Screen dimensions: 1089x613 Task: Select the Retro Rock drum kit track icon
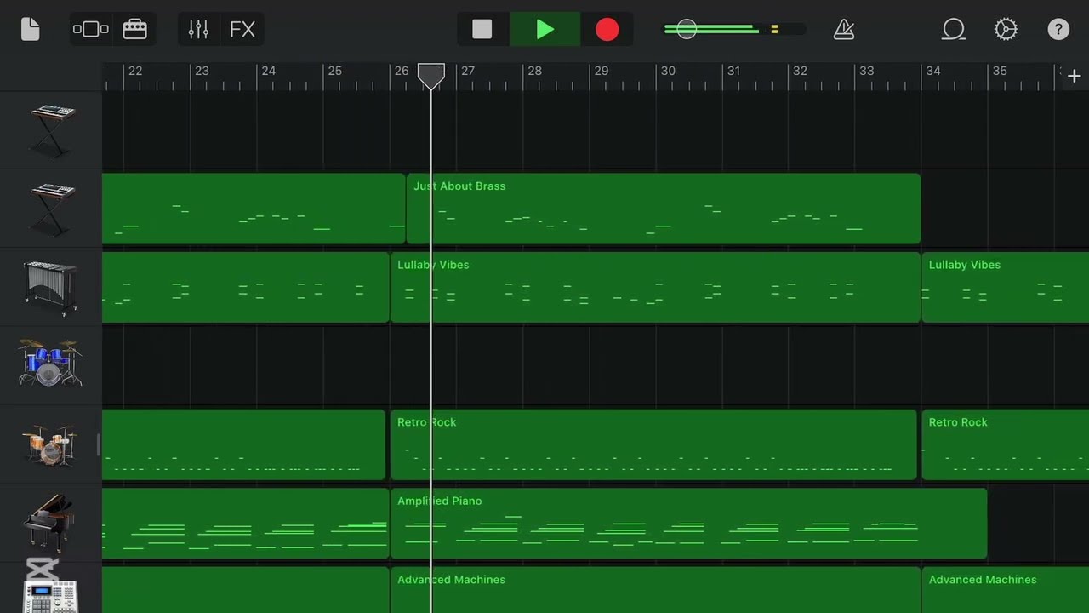[x=51, y=444]
